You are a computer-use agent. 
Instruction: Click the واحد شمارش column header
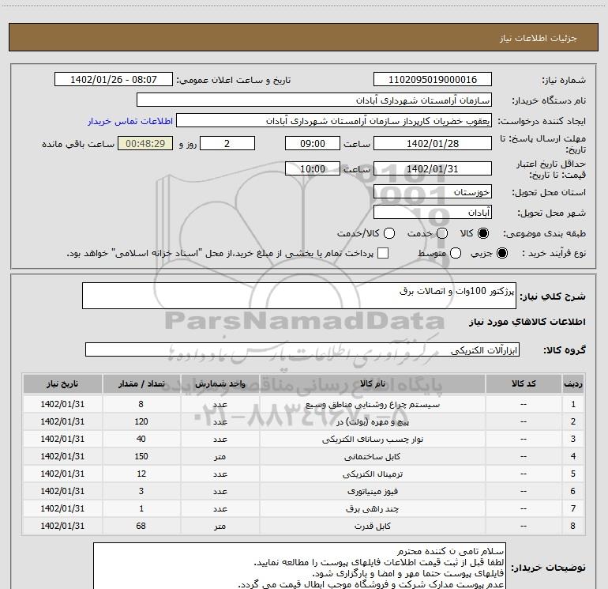pyautogui.click(x=220, y=383)
